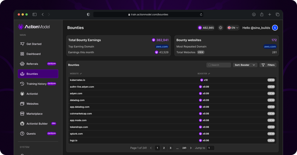This screenshot has width=297, height=155.
Task: Toggle the light/dark theme sun icon
Action: pyautogui.click(x=220, y=28)
